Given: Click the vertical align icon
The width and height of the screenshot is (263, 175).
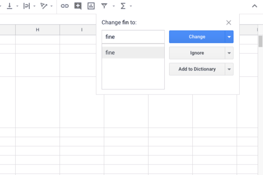Looking at the screenshot, I should coord(9,6).
